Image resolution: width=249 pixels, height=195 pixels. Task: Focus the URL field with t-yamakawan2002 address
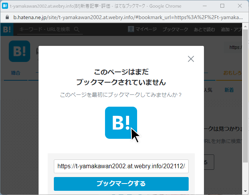pos(121,166)
